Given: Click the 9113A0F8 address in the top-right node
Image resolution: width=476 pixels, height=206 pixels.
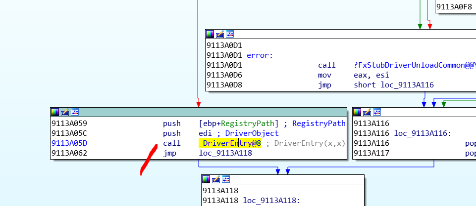Looking at the screenshot, I should click(x=455, y=6).
